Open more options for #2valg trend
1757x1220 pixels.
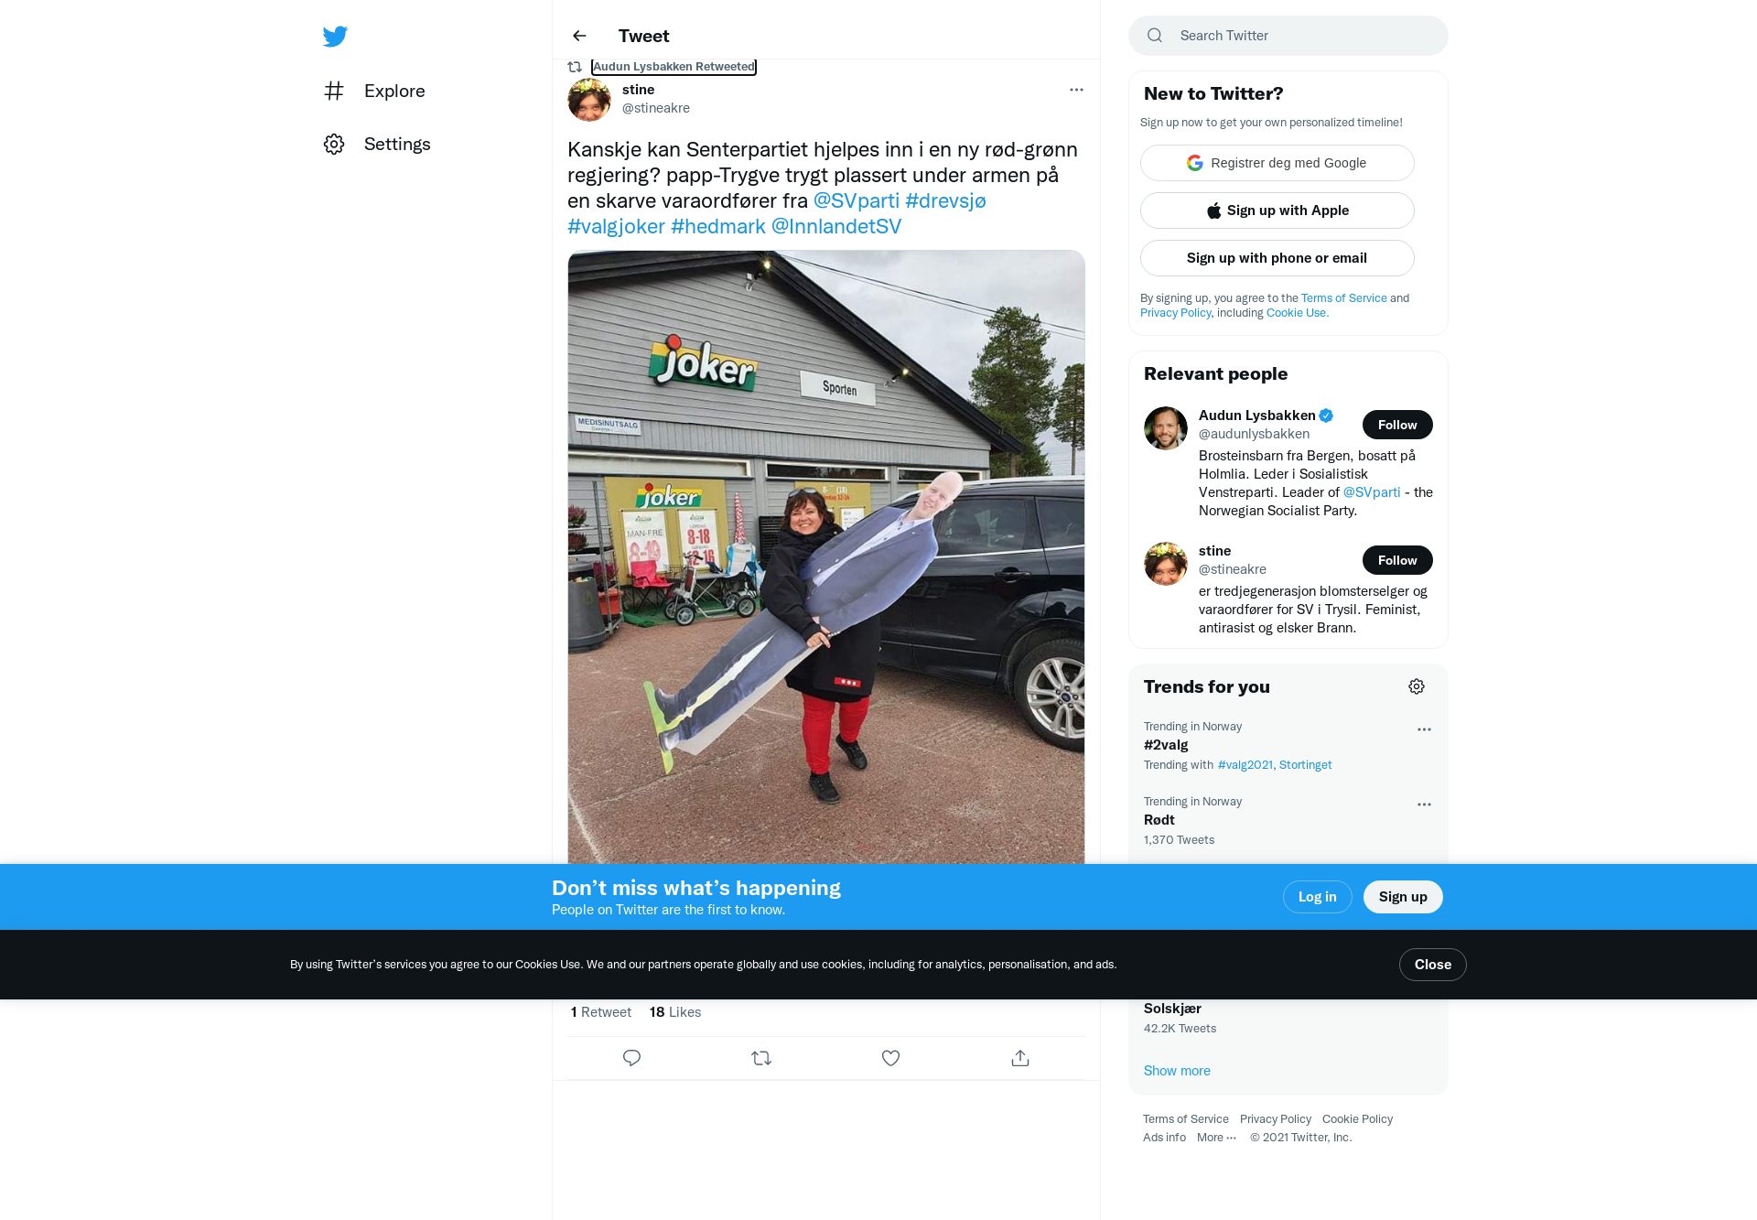[1424, 729]
